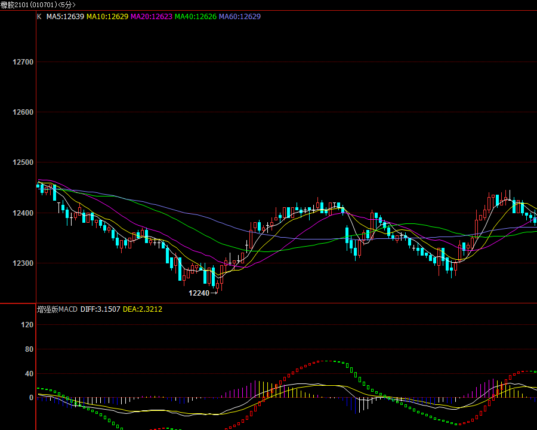Click the MA5:12639 moving average label
The image size is (537, 430).
pos(65,17)
